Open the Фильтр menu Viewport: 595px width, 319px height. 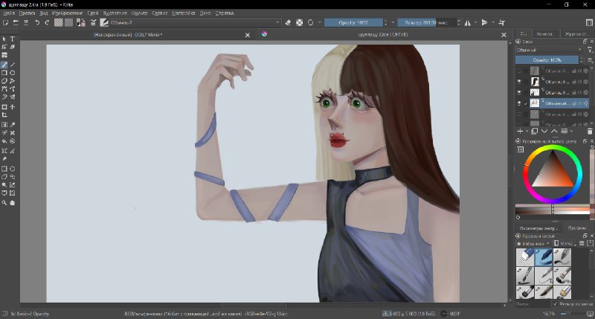pyautogui.click(x=139, y=13)
